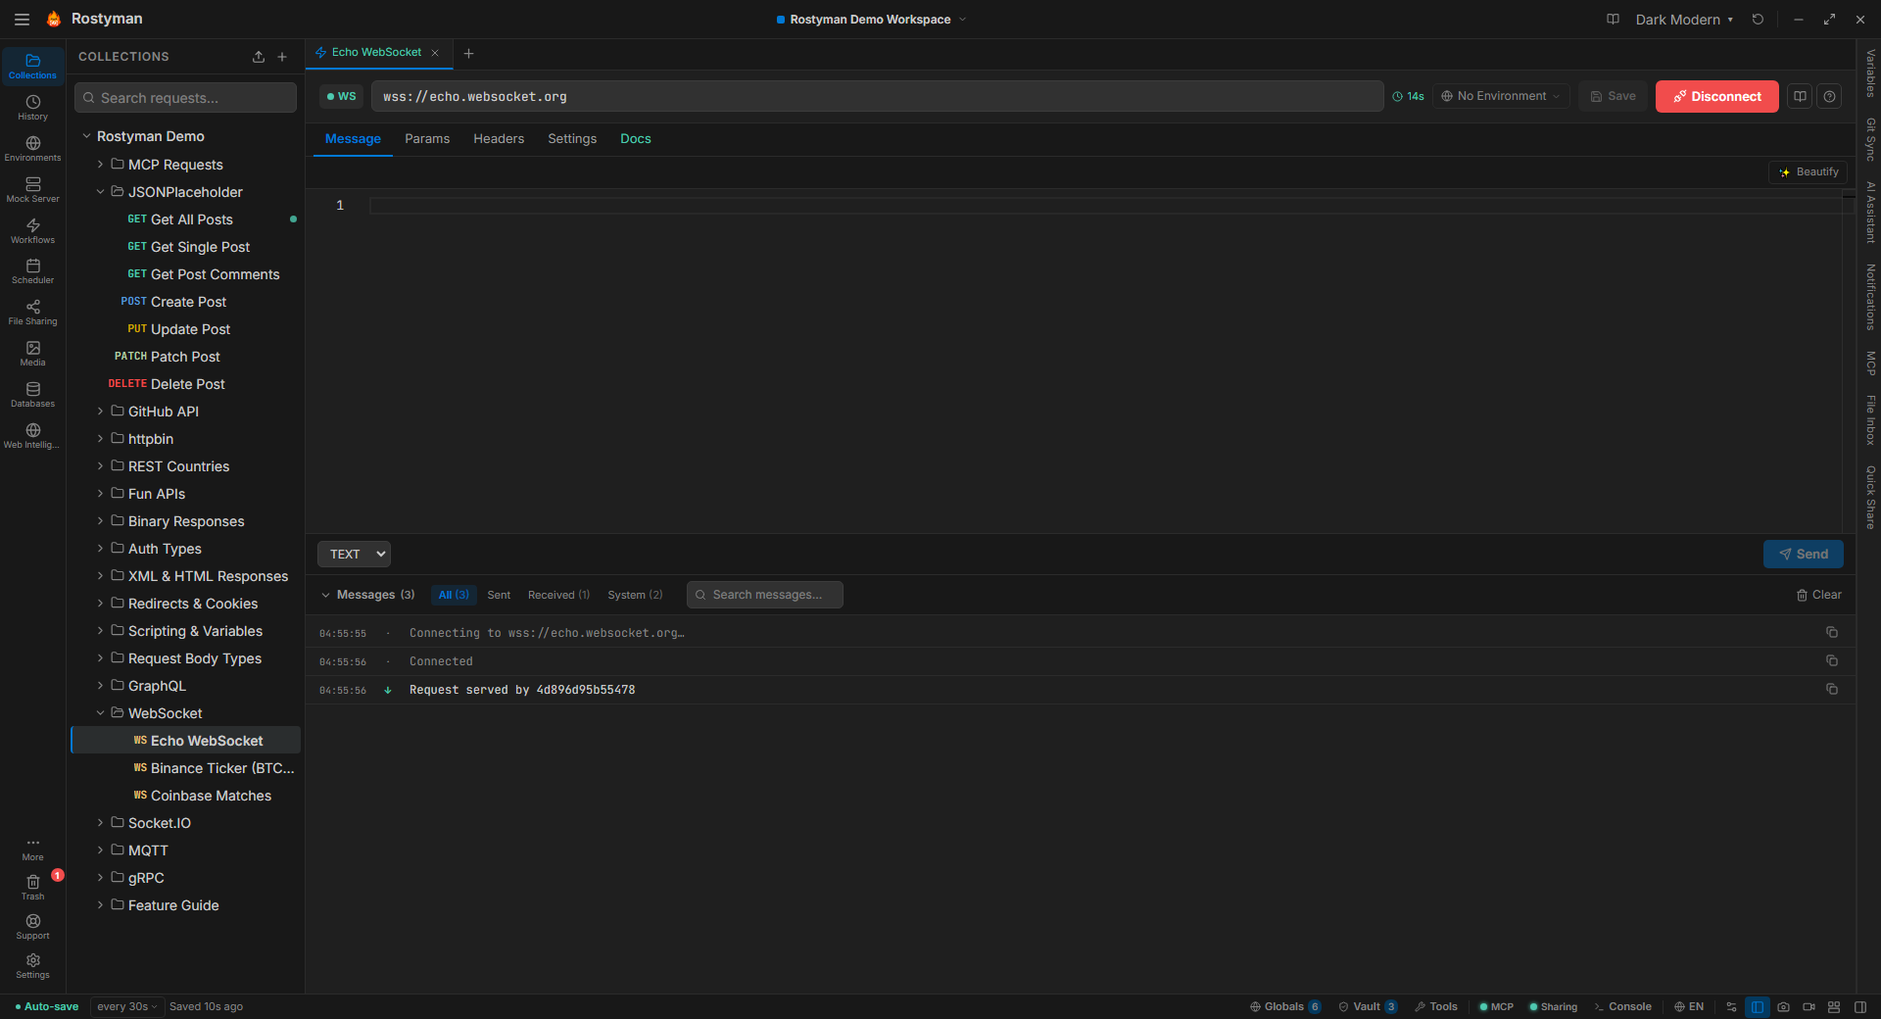Filter messages to All (3)
Viewport: 1881px width, 1019px height.
454,595
